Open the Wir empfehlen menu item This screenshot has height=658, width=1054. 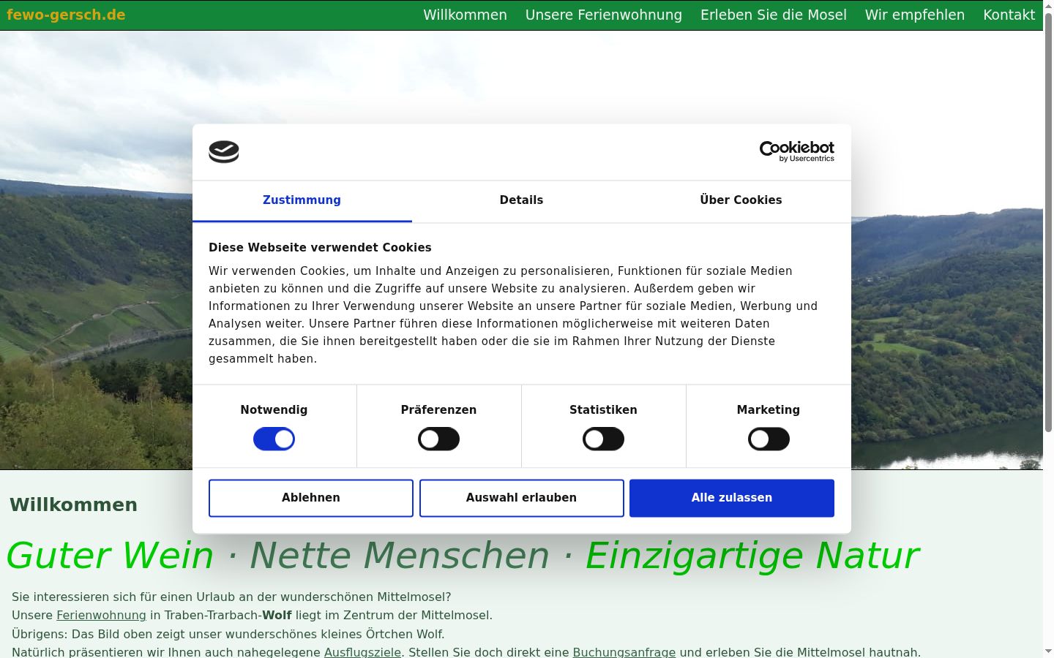(914, 15)
